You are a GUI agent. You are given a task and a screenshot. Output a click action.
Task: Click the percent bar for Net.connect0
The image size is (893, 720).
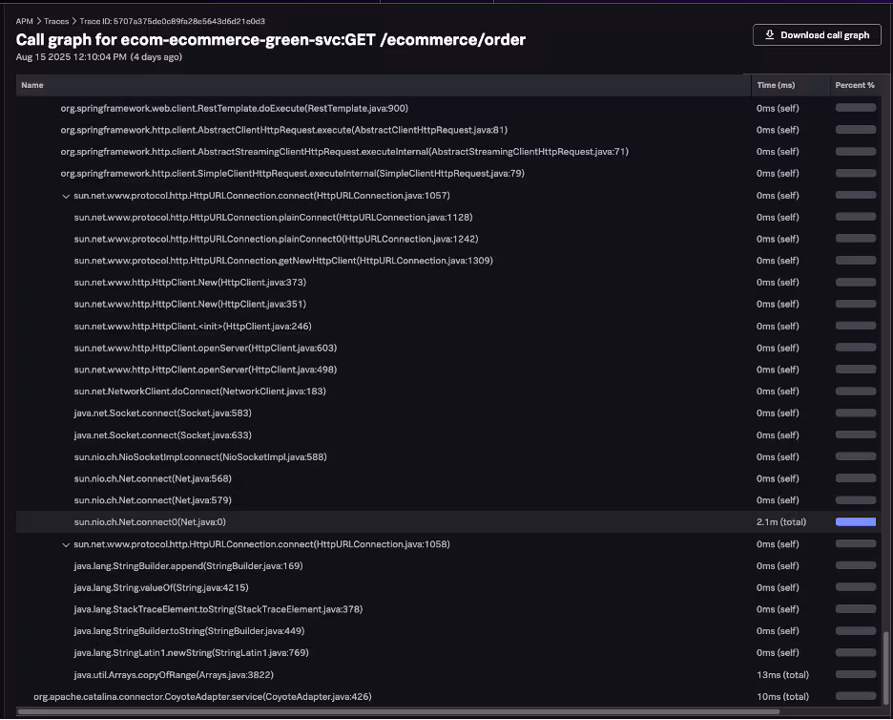(856, 522)
